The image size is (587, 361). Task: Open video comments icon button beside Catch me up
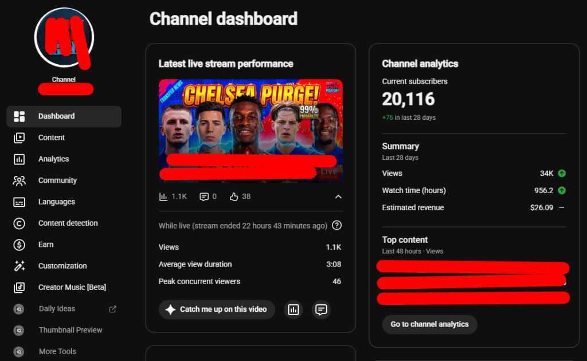pyautogui.click(x=321, y=309)
